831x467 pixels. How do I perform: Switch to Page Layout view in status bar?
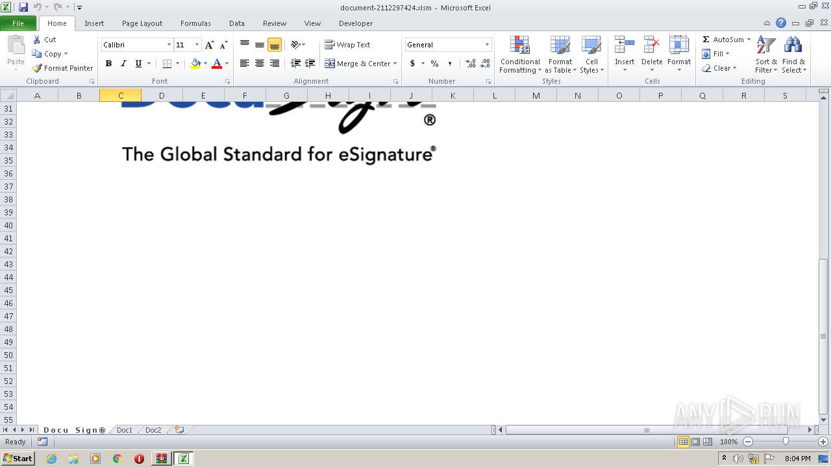point(695,442)
